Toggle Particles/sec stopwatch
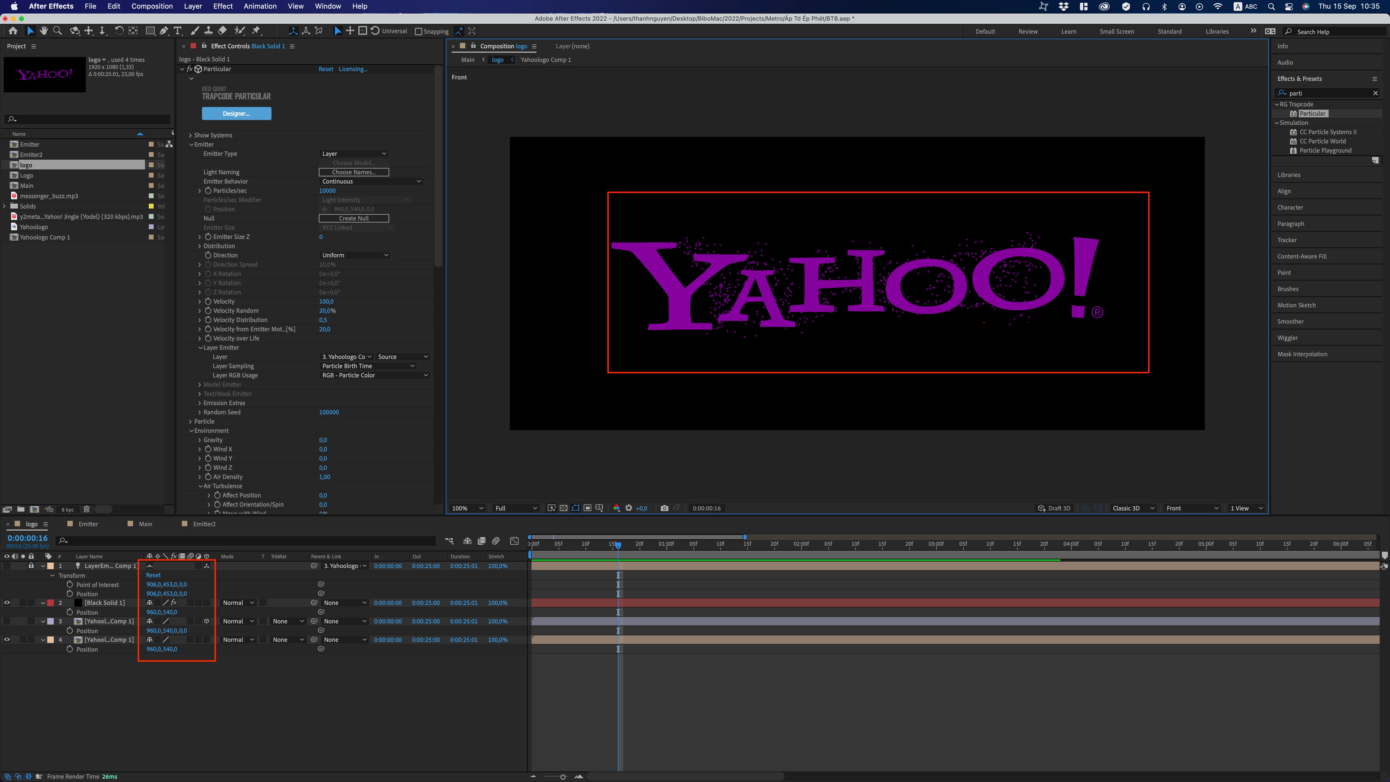The height and width of the screenshot is (782, 1390). 208,191
